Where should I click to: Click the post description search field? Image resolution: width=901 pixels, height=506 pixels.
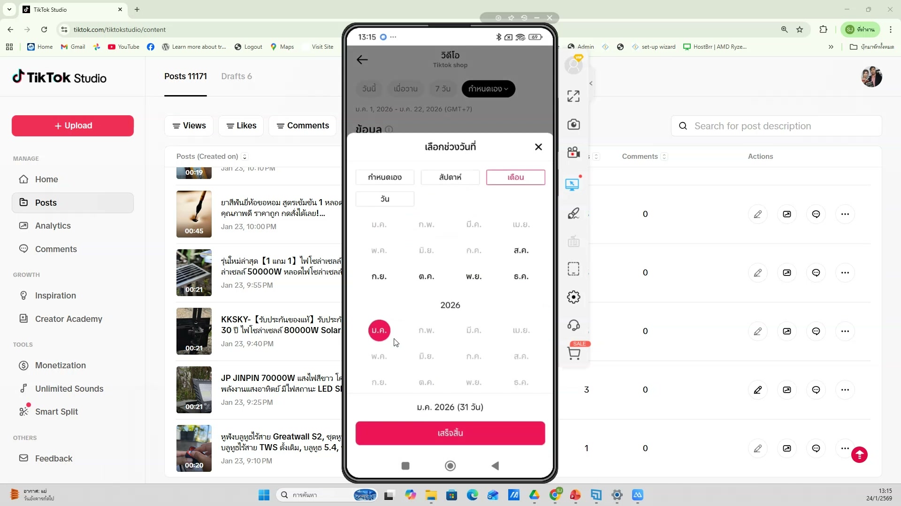[776, 126]
